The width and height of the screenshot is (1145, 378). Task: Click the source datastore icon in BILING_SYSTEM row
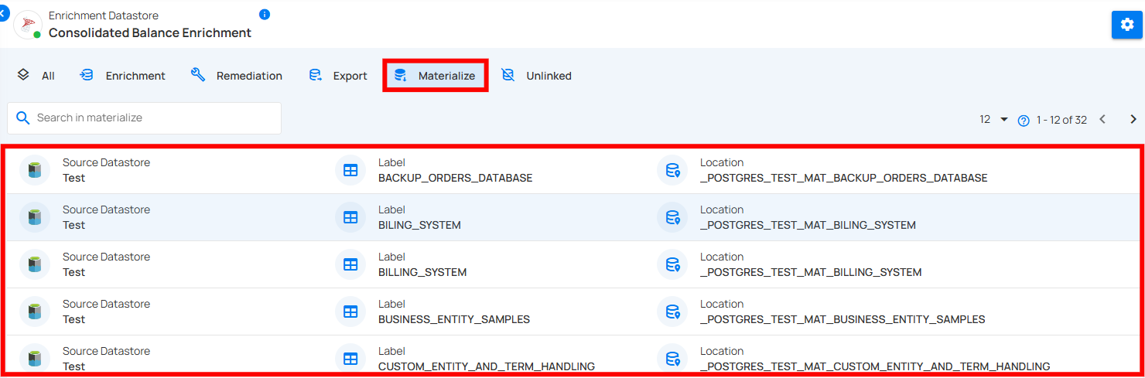pyautogui.click(x=34, y=217)
